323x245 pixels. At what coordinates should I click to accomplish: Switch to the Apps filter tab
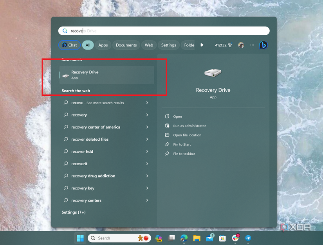click(x=103, y=45)
